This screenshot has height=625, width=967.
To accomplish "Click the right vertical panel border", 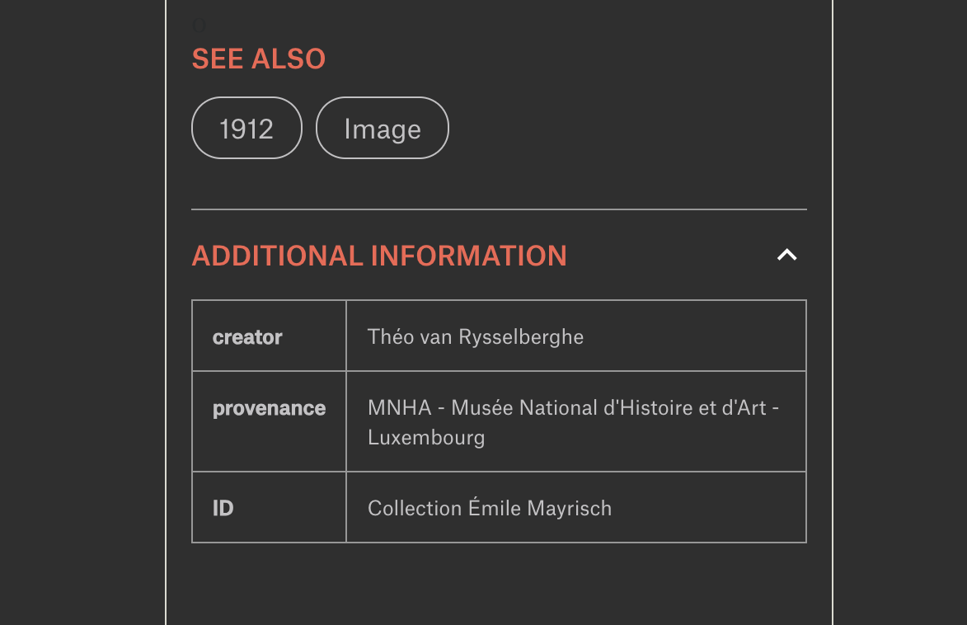I will point(833,312).
